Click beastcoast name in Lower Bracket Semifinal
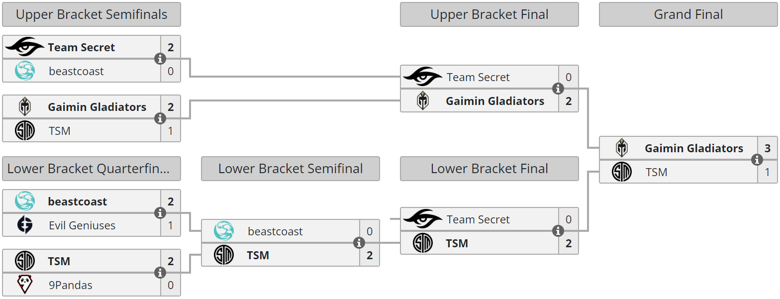The width and height of the screenshot is (780, 299). (275, 231)
